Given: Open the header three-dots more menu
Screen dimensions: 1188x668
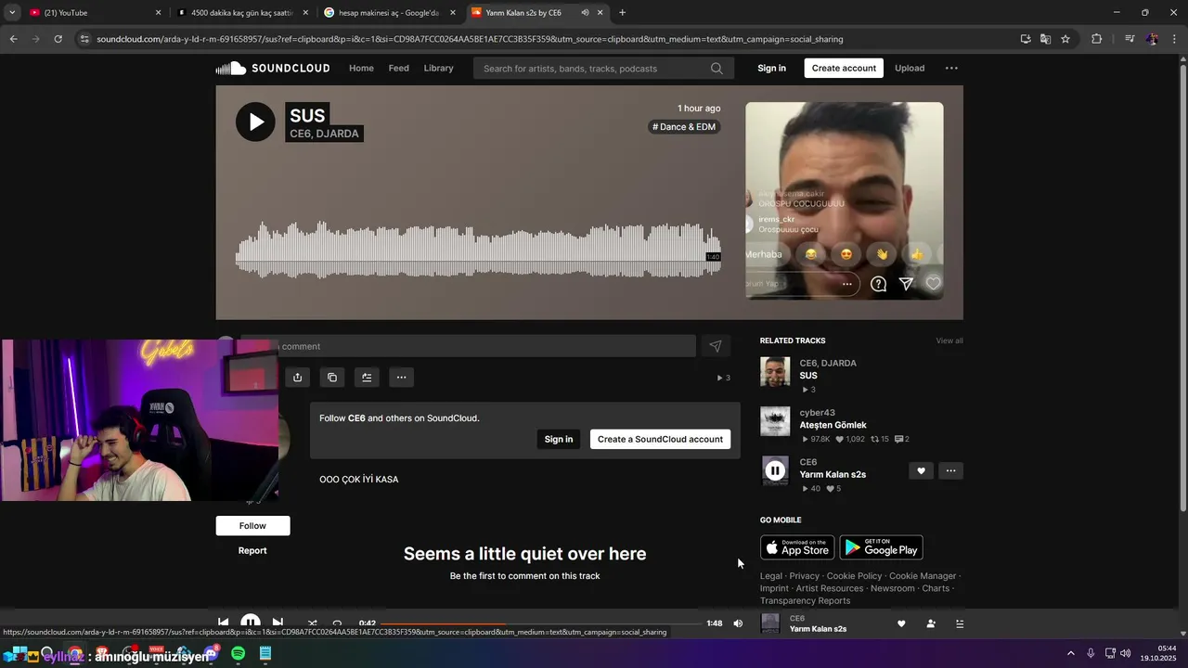Looking at the screenshot, I should [951, 68].
